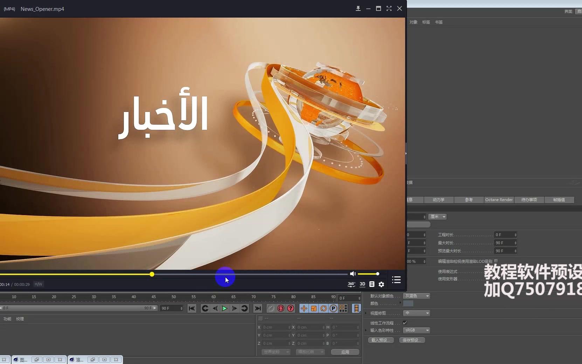
Task: Open the video player playlist
Action: (396, 280)
